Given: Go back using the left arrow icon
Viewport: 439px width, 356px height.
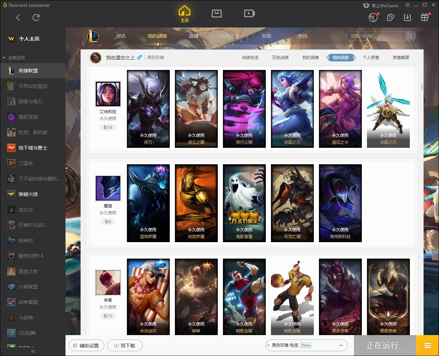Looking at the screenshot, I should 18,17.
